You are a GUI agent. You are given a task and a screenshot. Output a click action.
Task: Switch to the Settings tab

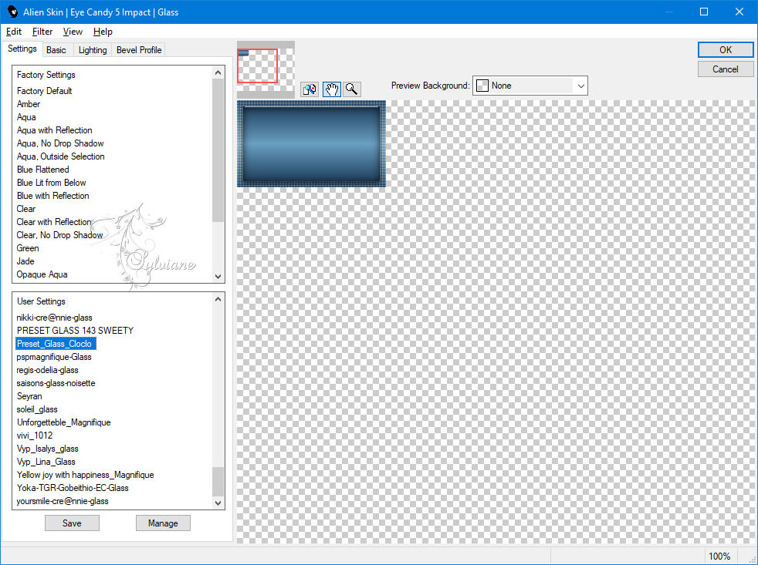[x=22, y=49]
